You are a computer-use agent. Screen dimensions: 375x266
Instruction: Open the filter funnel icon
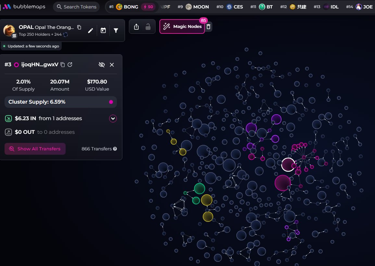point(116,31)
